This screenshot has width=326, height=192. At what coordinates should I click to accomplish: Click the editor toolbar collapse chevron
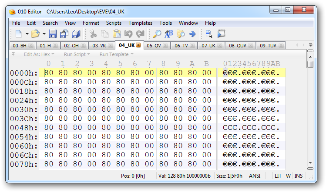click(x=13, y=54)
